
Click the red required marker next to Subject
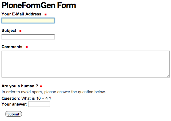click(x=20, y=31)
